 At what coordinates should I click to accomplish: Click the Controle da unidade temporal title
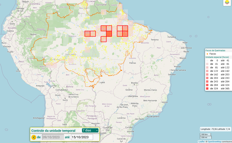pyautogui.click(x=53, y=131)
